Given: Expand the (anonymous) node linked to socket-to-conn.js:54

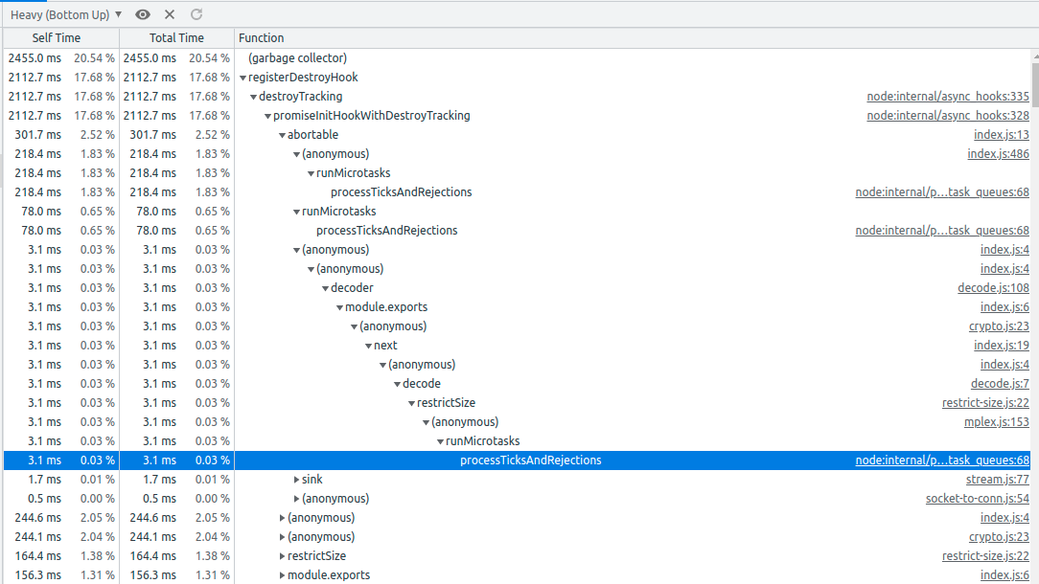Looking at the screenshot, I should tap(296, 499).
